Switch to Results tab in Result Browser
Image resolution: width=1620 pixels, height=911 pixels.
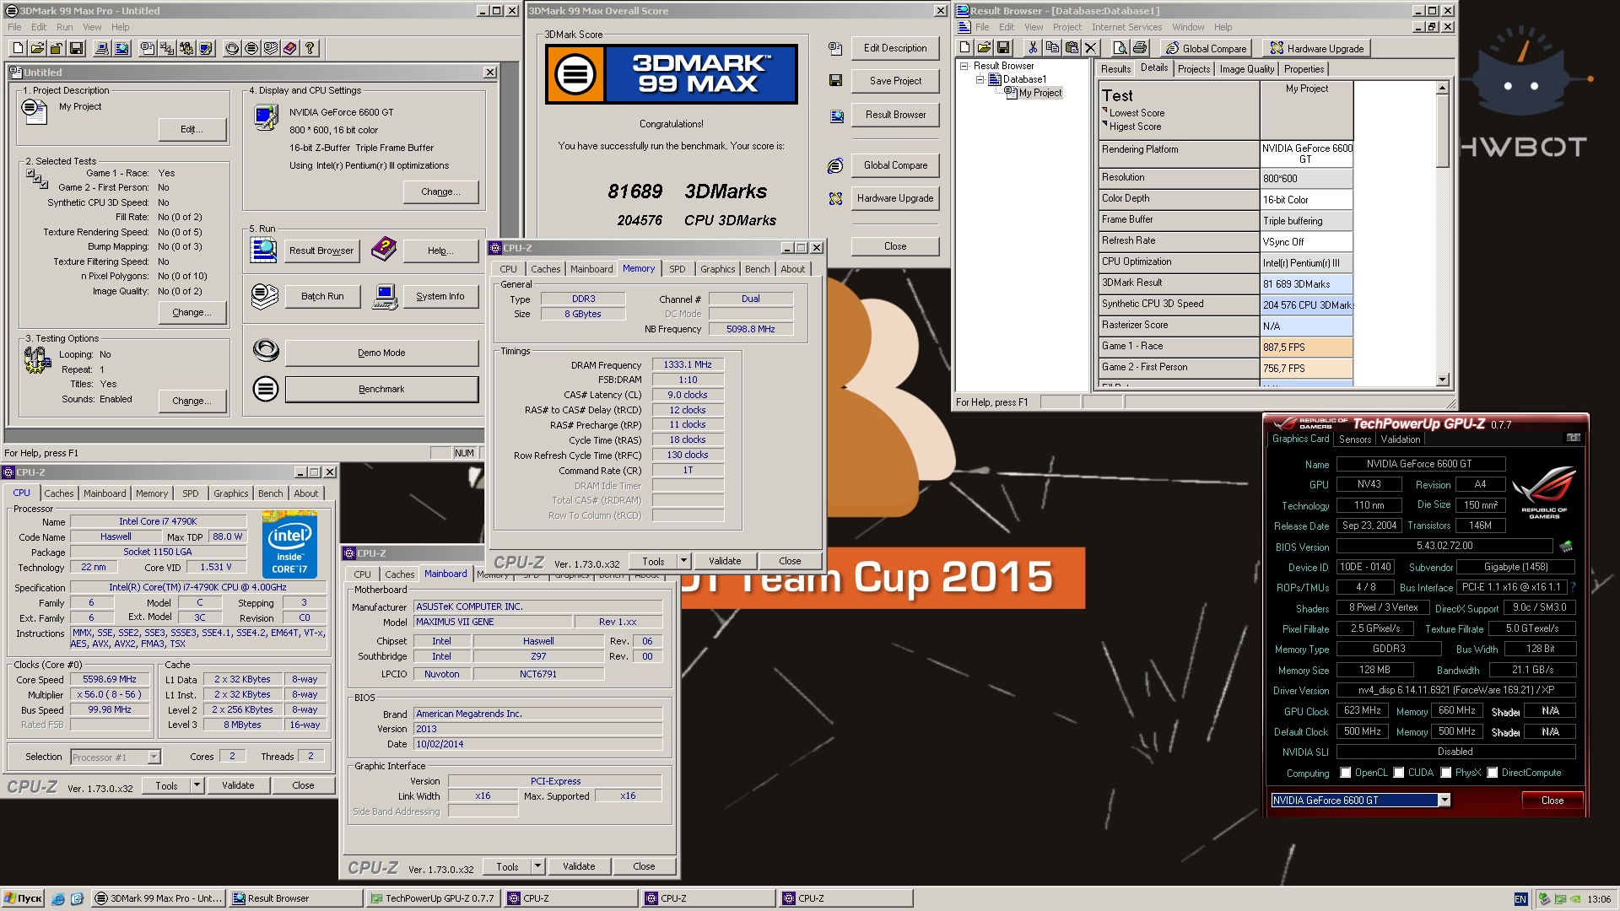[1115, 69]
